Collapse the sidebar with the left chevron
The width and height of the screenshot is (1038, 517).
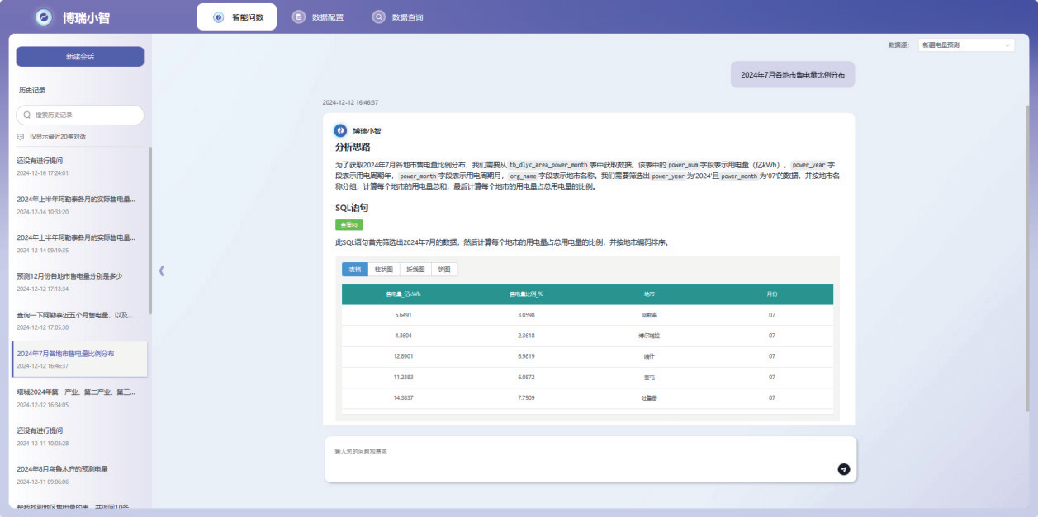click(x=162, y=270)
